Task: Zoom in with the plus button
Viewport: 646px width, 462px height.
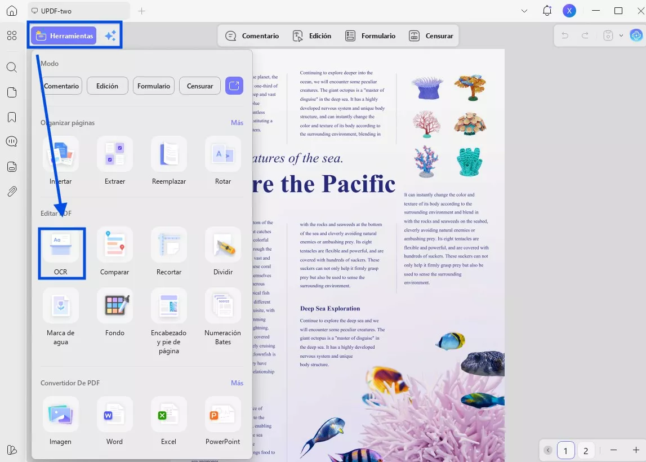Action: tap(636, 451)
